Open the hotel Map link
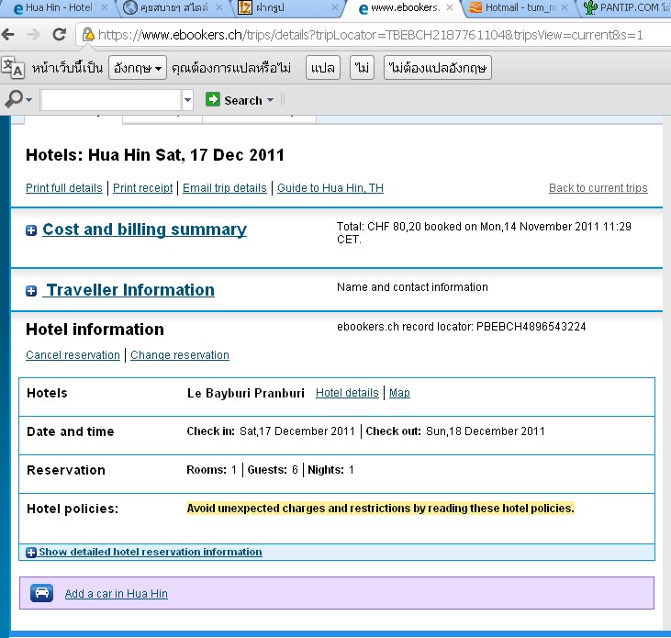The width and height of the screenshot is (671, 638). [x=399, y=392]
